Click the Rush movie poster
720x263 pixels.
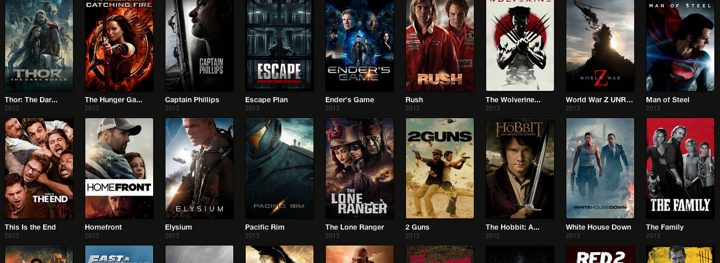(x=440, y=46)
